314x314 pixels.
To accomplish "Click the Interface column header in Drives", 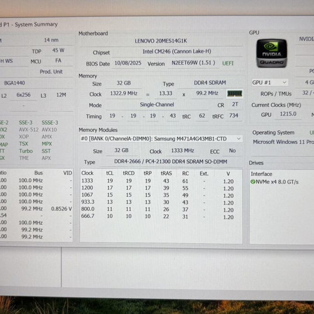I will pyautogui.click(x=261, y=174).
